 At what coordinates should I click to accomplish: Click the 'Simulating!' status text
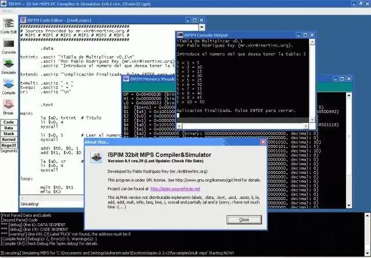click(30, 204)
